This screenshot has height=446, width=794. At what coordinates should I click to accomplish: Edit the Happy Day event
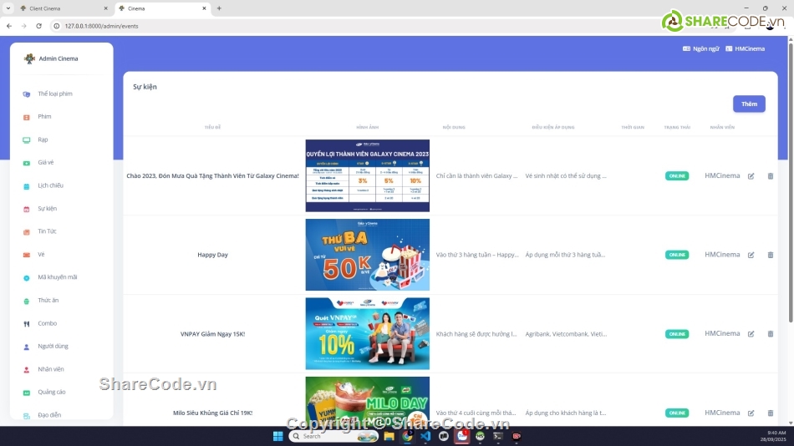click(x=751, y=255)
